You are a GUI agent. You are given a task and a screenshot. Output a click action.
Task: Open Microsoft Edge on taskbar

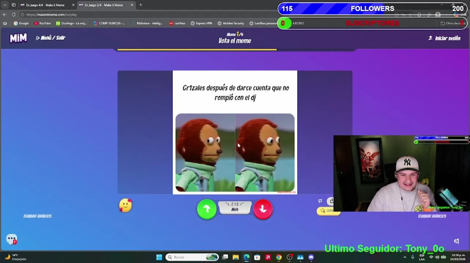tap(246, 257)
